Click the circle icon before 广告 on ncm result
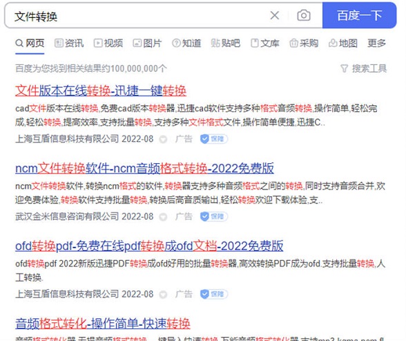The image size is (406, 341). [163, 217]
